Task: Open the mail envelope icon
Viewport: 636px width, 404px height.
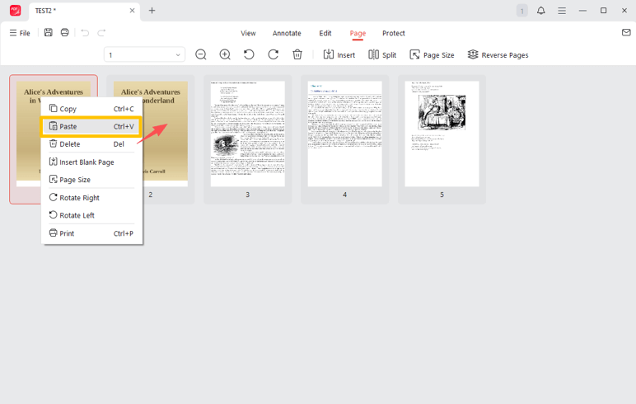Action: tap(626, 32)
